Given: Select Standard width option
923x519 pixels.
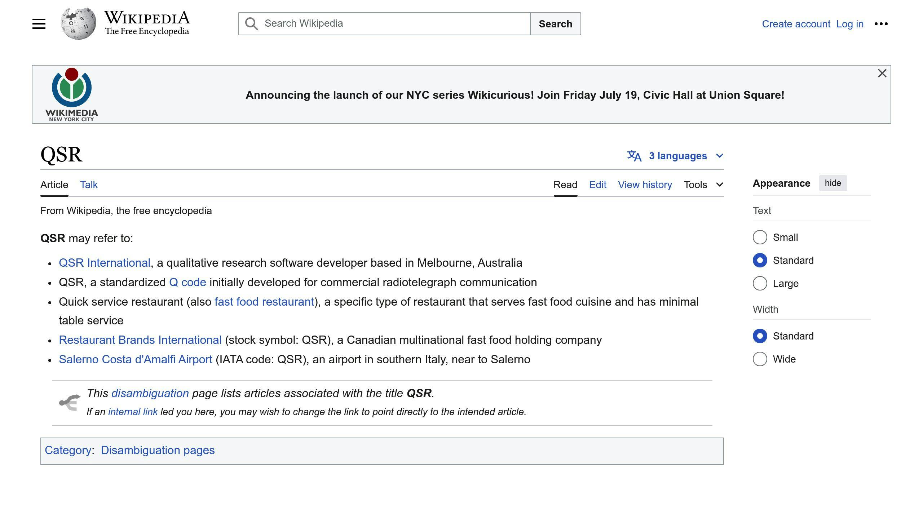Looking at the screenshot, I should click(760, 336).
